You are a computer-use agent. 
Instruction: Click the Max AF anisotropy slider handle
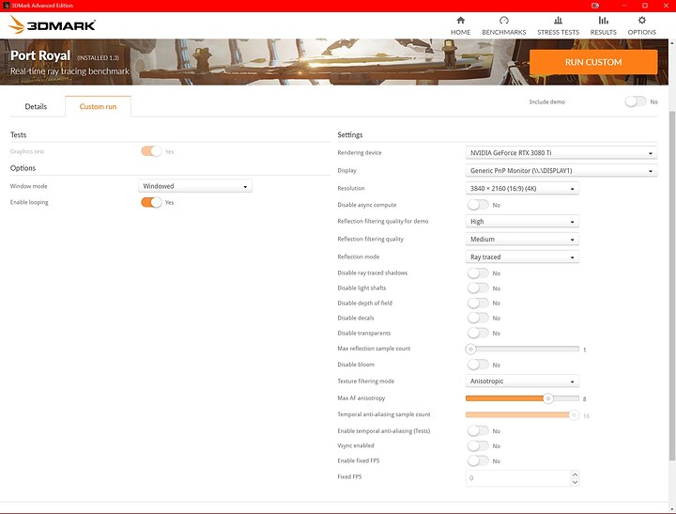point(548,398)
